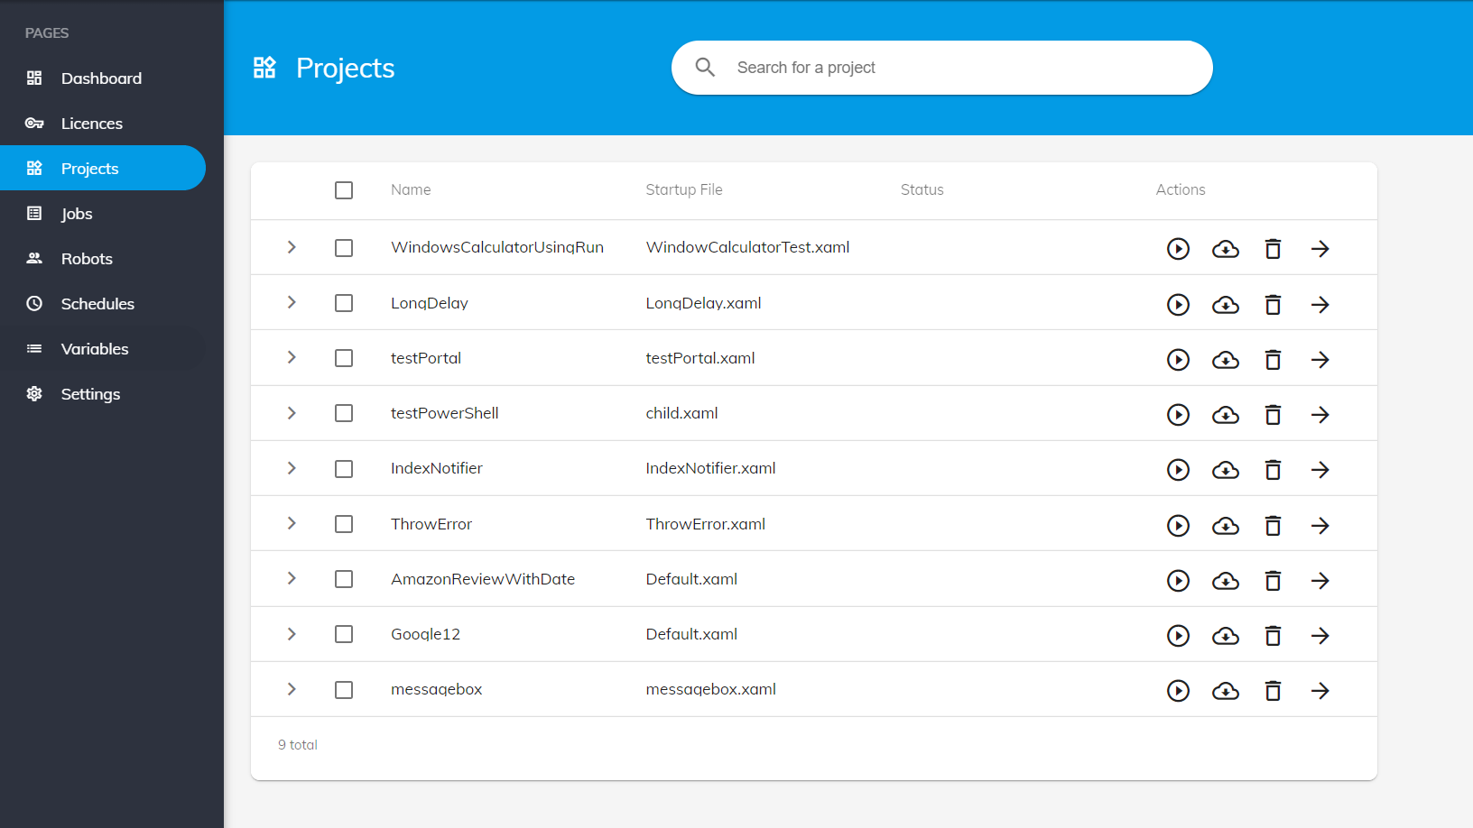Open Google12 with arrow icon
This screenshot has width=1473, height=828.
pos(1320,636)
